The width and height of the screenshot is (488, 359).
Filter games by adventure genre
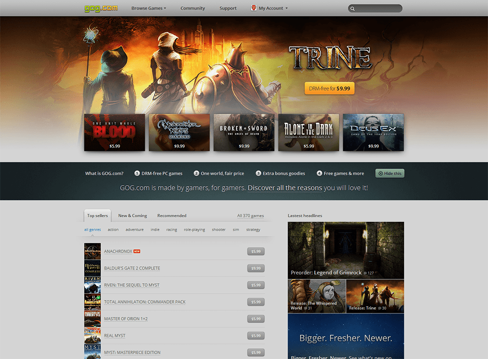pyautogui.click(x=135, y=230)
